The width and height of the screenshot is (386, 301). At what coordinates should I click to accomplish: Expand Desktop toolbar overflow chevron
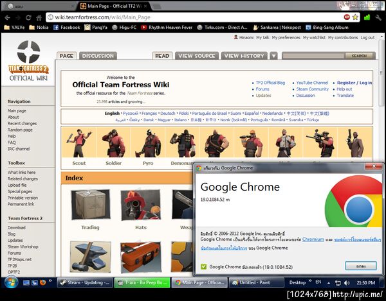pos(310,281)
